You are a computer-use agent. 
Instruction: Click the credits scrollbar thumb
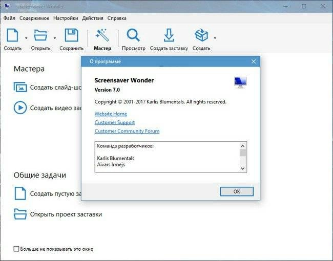(242, 153)
